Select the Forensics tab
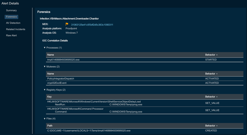The height and width of the screenshot is (135, 247). (x=11, y=17)
